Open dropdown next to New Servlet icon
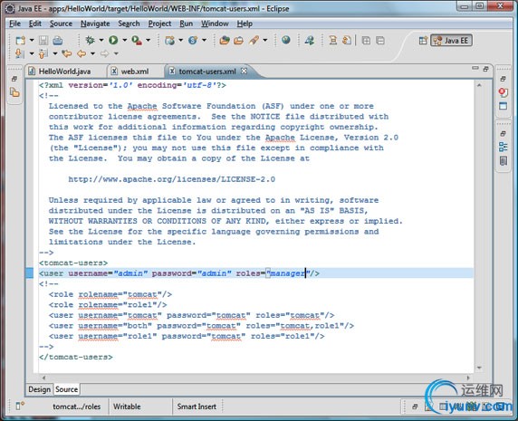The image size is (518, 421). [x=204, y=40]
